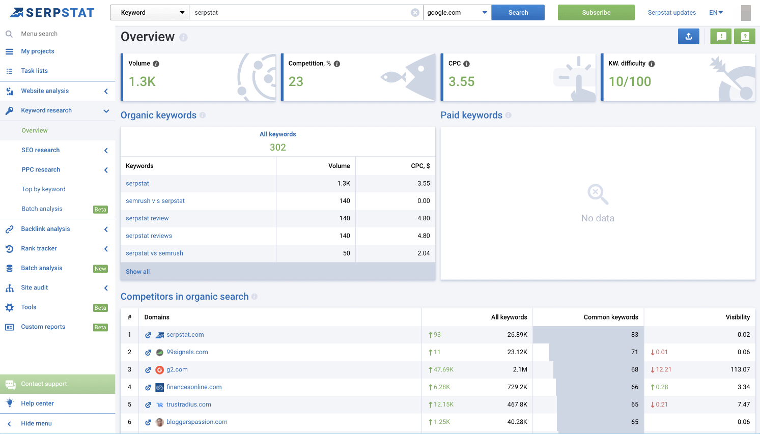Collapse the Keyword research menu chevron
The height and width of the screenshot is (434, 760).
click(106, 111)
